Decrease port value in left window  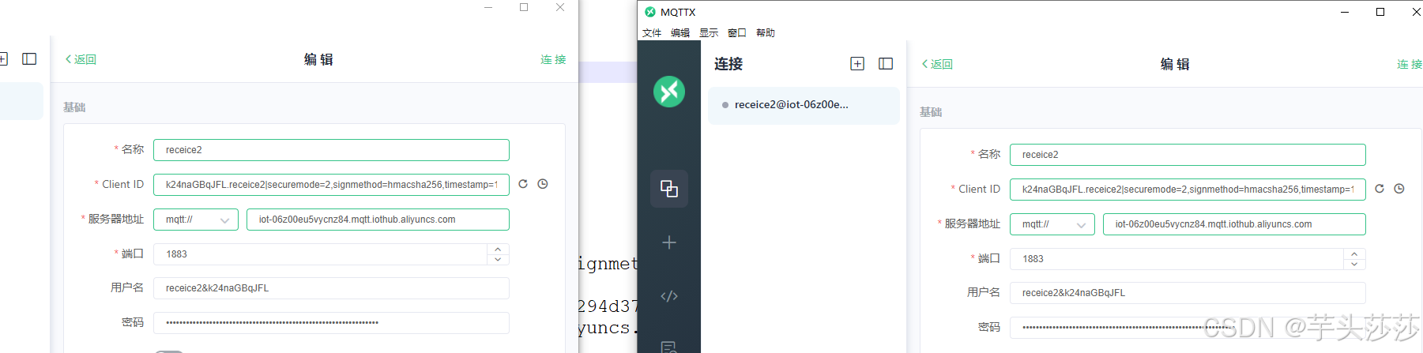point(498,260)
